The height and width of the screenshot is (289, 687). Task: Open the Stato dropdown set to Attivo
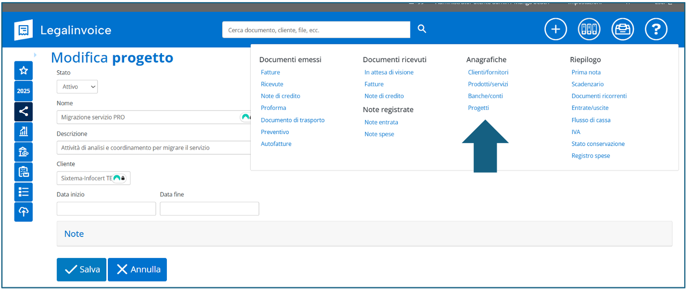click(77, 87)
